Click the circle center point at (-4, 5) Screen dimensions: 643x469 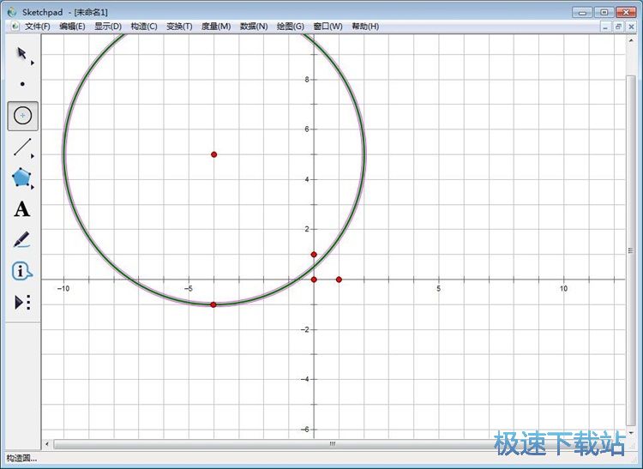tap(213, 154)
